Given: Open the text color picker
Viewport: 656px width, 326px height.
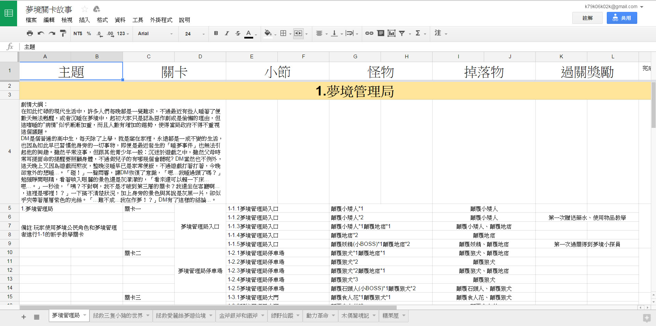Looking at the screenshot, I should tap(249, 33).
